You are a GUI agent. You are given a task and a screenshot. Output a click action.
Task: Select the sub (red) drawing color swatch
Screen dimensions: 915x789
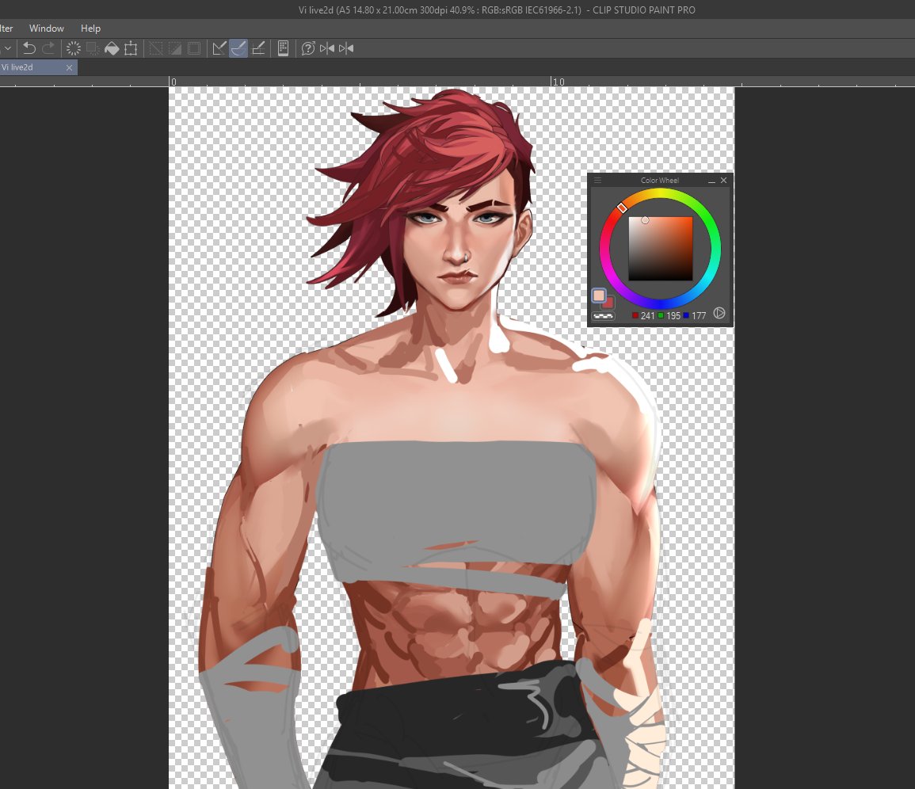(x=608, y=303)
